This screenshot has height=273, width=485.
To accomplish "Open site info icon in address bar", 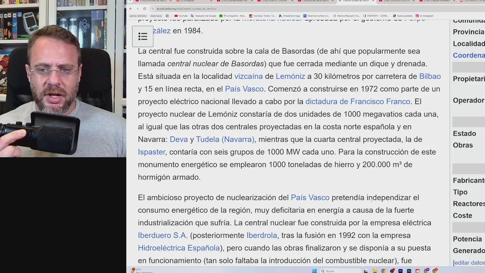I will pyautogui.click(x=153, y=9).
